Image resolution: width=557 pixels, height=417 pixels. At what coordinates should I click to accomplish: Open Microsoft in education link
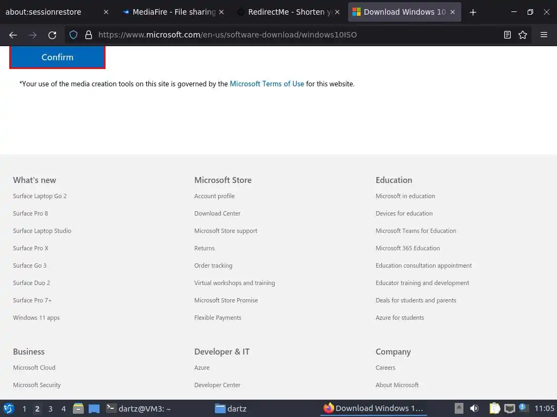pyautogui.click(x=405, y=196)
